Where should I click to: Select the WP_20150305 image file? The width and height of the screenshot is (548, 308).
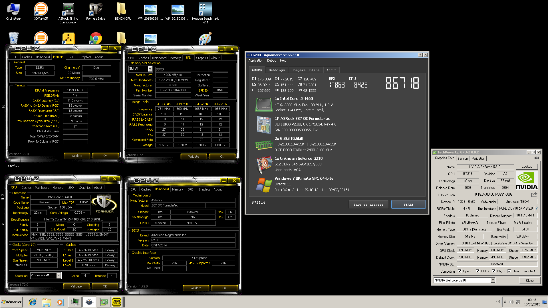pos(178,11)
